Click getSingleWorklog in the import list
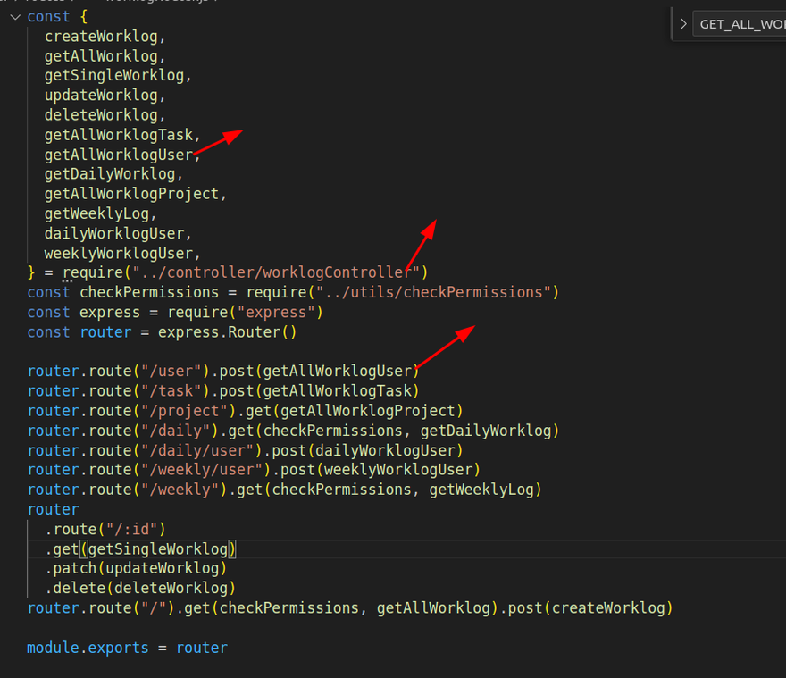 pos(116,76)
